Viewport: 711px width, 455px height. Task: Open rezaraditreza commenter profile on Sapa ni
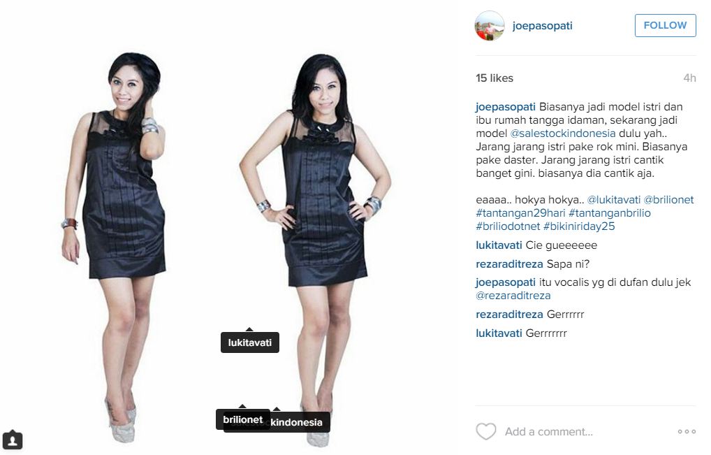click(509, 264)
